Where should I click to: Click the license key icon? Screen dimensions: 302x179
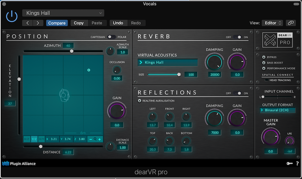pyautogui.click(x=289, y=163)
